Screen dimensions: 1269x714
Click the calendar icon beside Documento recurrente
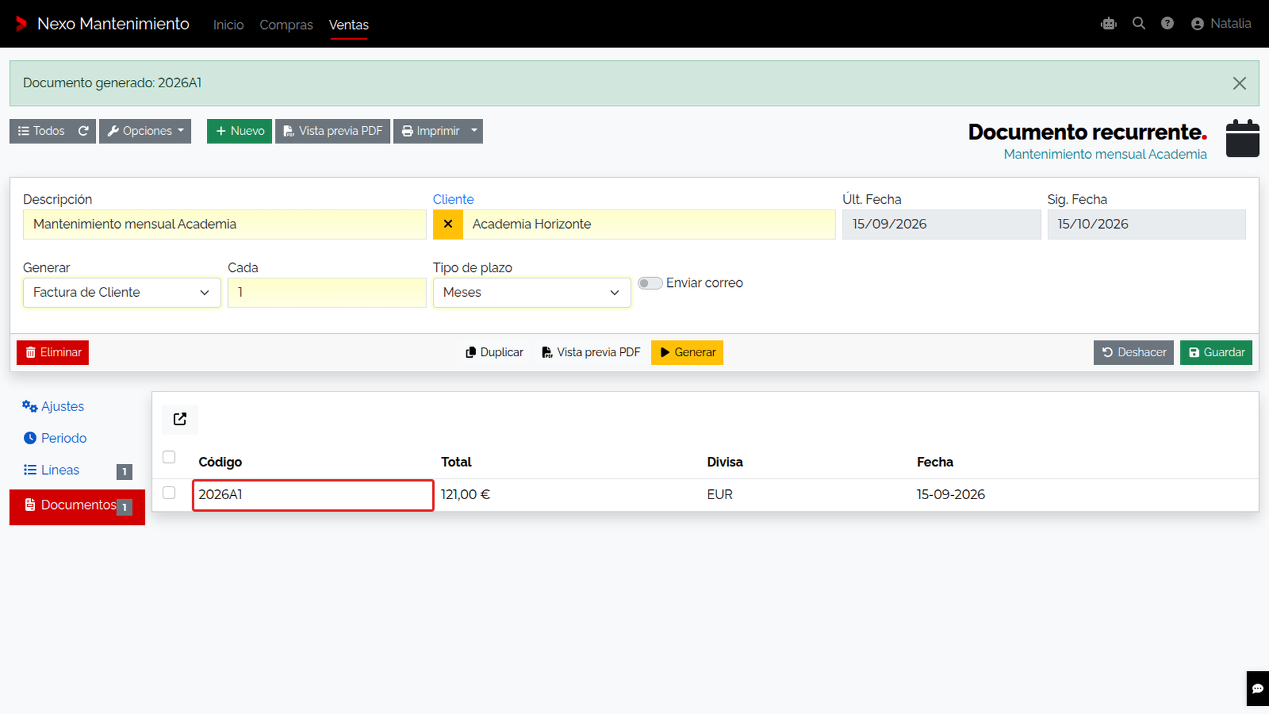point(1242,138)
